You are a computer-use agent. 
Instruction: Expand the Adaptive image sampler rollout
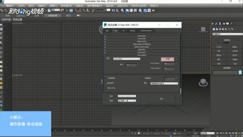click(142, 47)
